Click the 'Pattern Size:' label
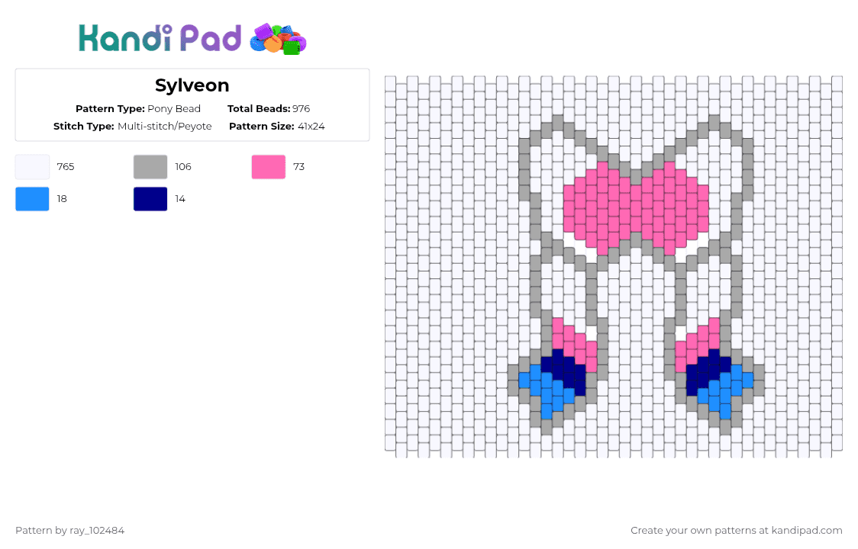The width and height of the screenshot is (858, 549). (x=262, y=127)
